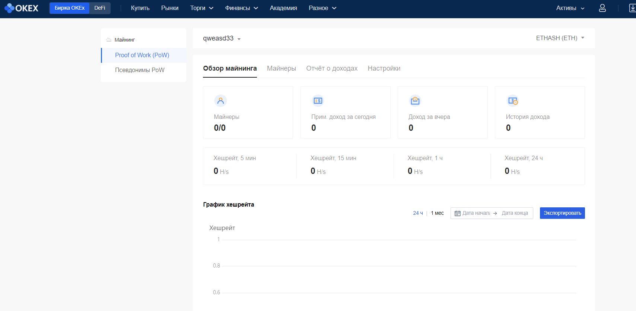This screenshot has width=636, height=311.
Task: Select the 1 мес chart range
Action: pyautogui.click(x=437, y=213)
